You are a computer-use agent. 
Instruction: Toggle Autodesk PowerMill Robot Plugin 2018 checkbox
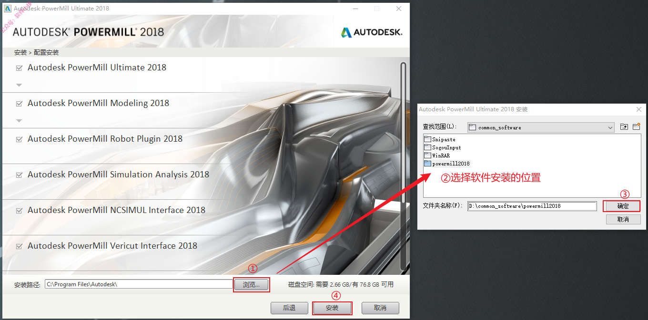click(19, 139)
